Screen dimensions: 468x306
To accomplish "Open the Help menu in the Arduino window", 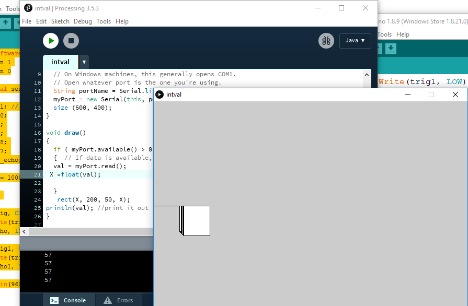I will [x=403, y=34].
